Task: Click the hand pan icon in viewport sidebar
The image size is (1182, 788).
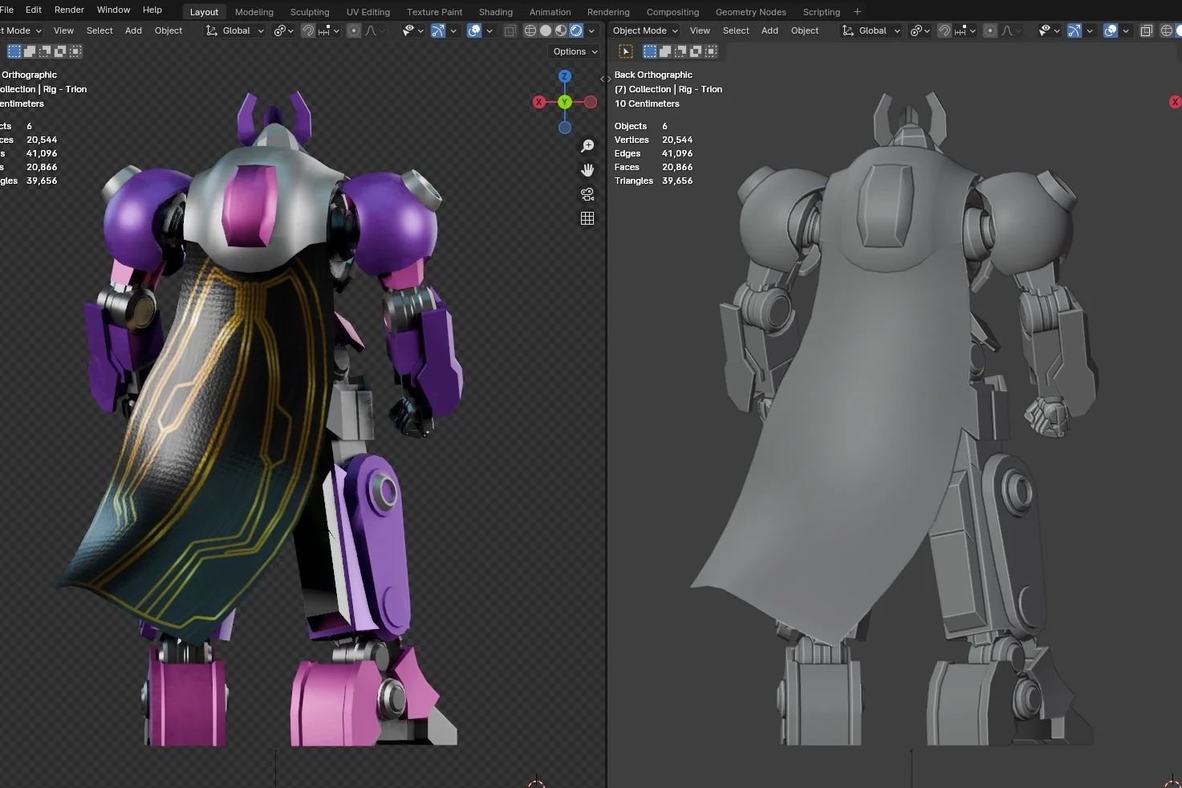Action: click(587, 169)
